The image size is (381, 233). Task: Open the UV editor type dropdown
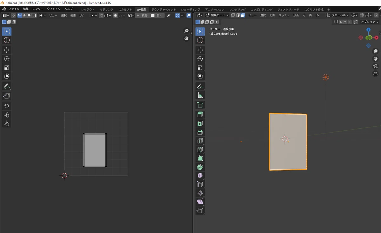pyautogui.click(x=6, y=15)
